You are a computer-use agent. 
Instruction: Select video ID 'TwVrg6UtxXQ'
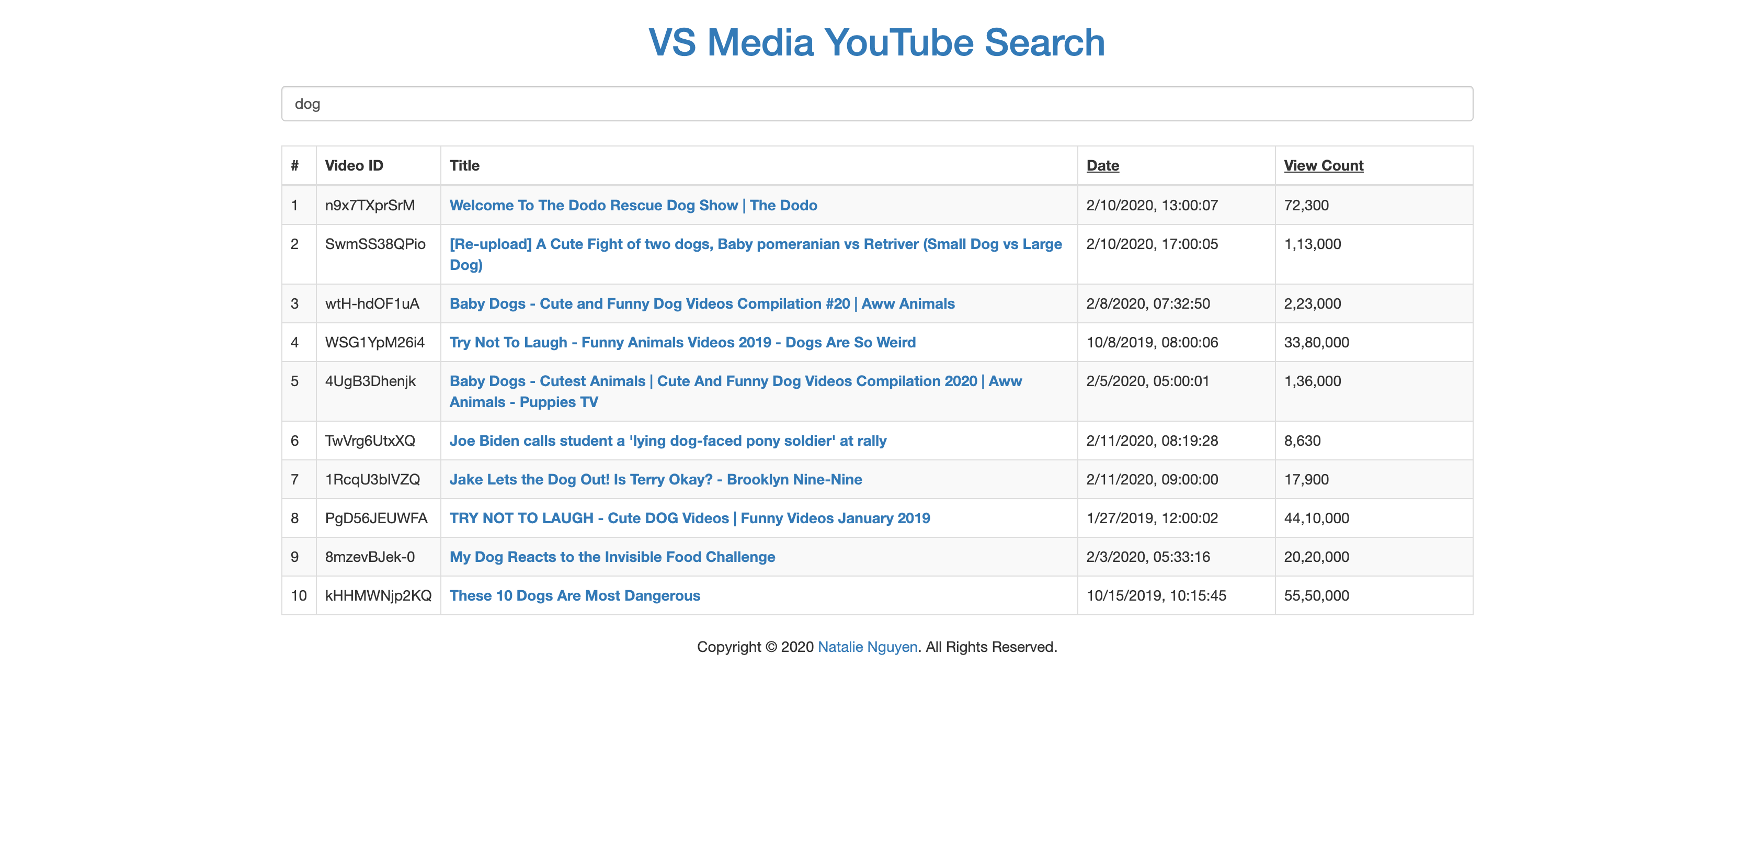pyautogui.click(x=370, y=441)
